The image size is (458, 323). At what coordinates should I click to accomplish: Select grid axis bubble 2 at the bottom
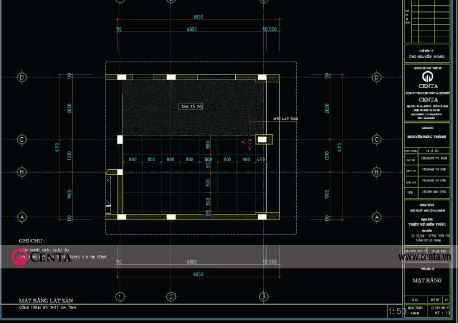pyautogui.click(x=171, y=297)
